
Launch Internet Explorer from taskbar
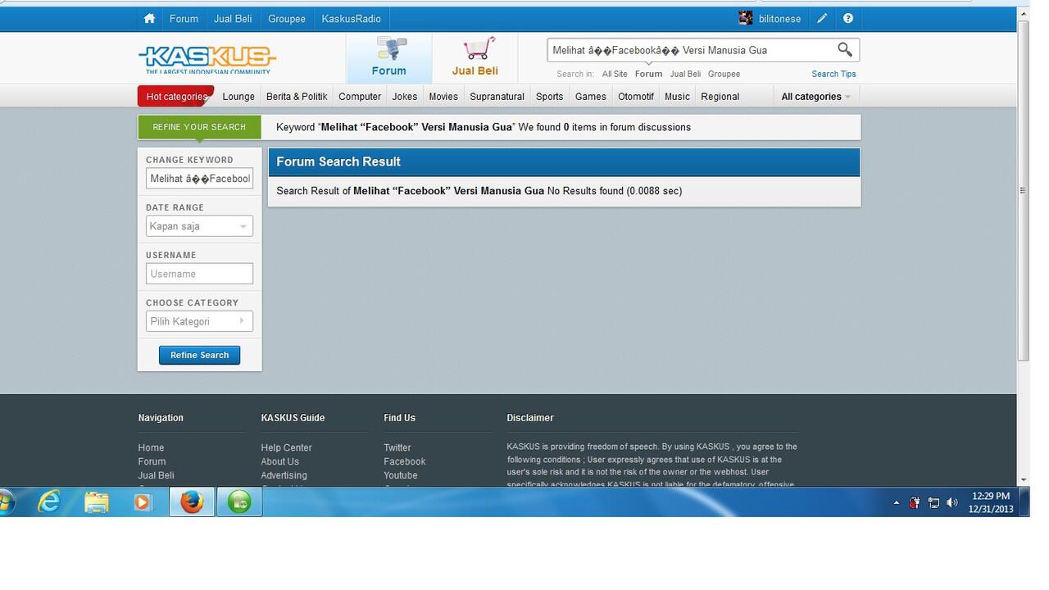(x=49, y=501)
